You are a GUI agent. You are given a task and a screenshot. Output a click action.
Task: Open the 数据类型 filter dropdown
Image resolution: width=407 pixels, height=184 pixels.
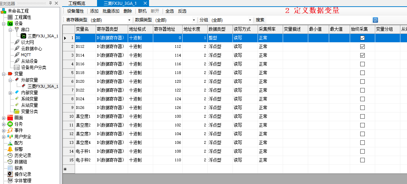point(193,20)
